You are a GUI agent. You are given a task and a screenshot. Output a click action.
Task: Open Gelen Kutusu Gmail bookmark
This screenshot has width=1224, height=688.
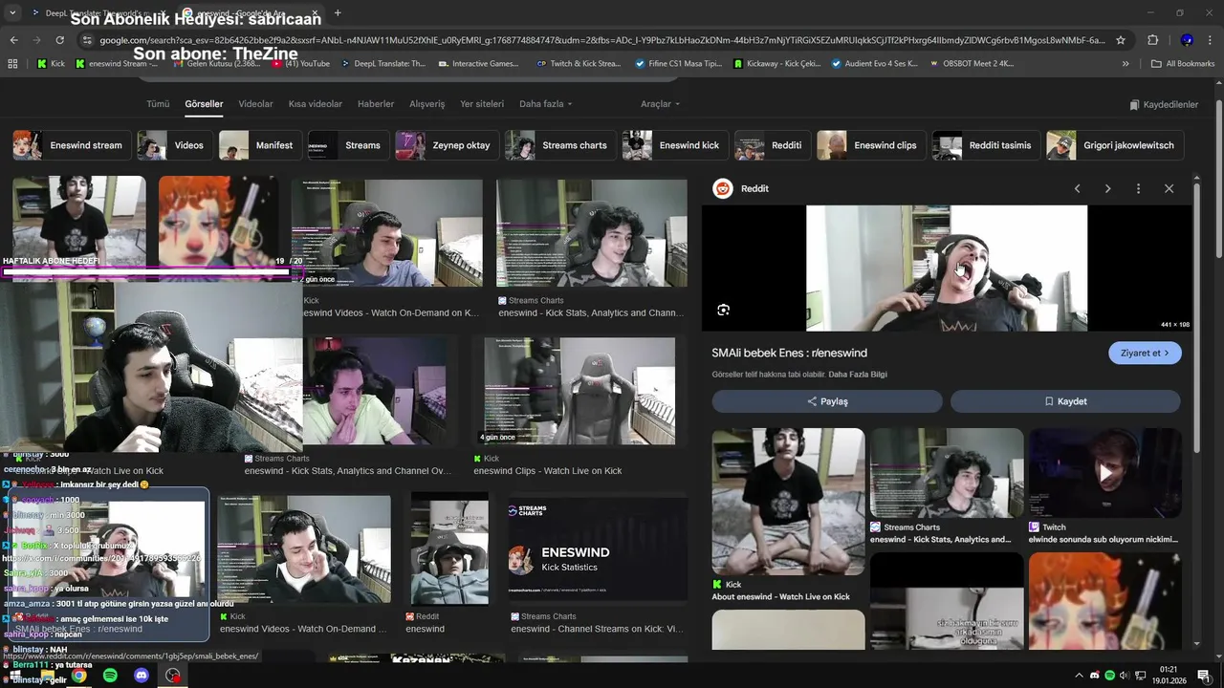tap(215, 64)
